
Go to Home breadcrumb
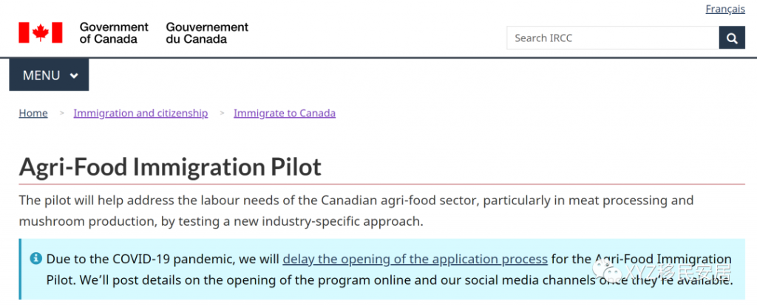click(33, 114)
